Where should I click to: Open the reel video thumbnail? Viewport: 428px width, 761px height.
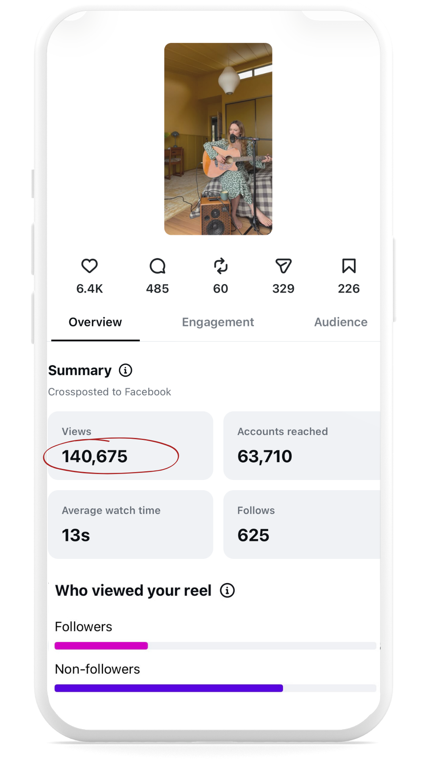pos(218,139)
